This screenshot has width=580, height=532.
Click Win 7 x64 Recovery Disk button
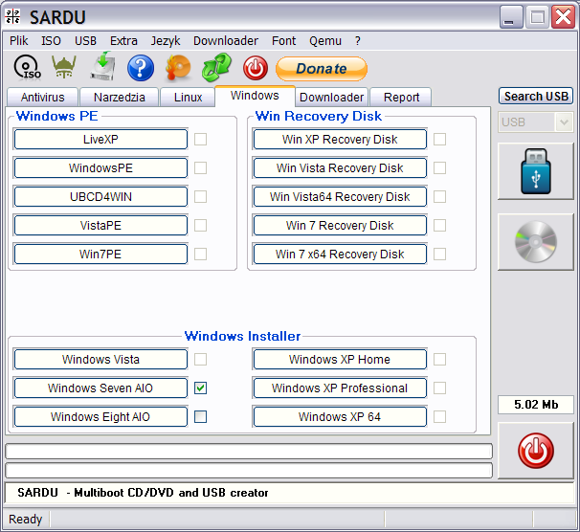(x=340, y=254)
